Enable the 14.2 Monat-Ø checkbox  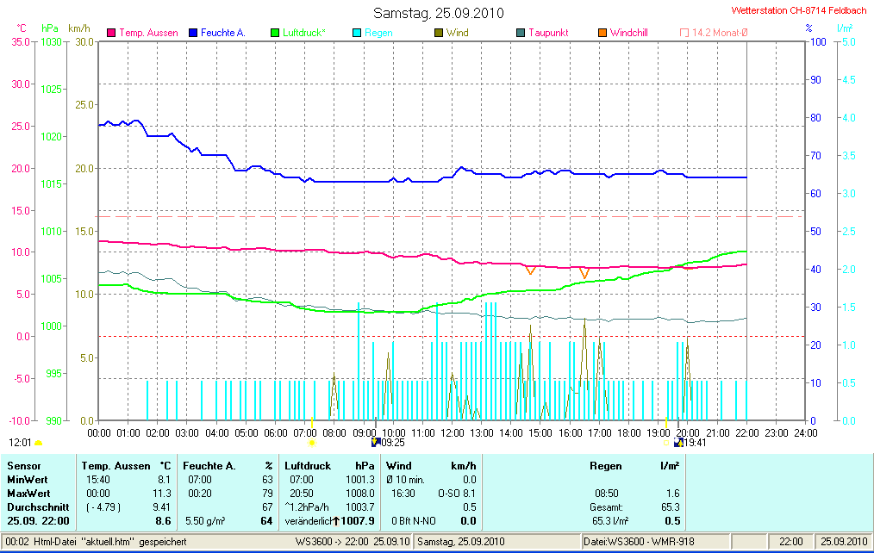click(x=684, y=33)
